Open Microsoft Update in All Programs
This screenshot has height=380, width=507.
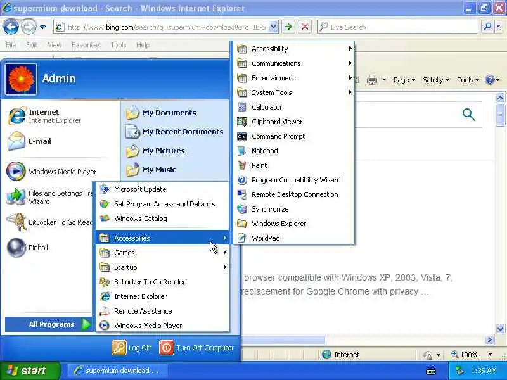point(162,189)
